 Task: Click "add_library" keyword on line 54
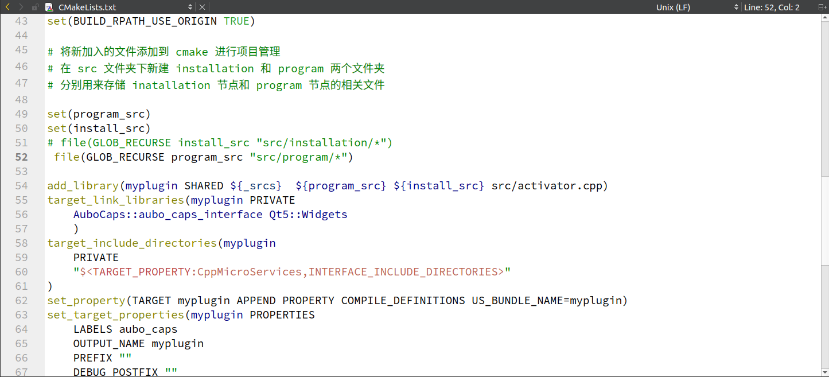click(83, 185)
